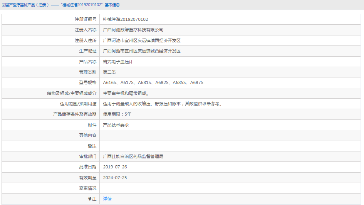The width and height of the screenshot is (364, 205).
Task: Click the bulb icon next to 注 label
Action: 90,199
